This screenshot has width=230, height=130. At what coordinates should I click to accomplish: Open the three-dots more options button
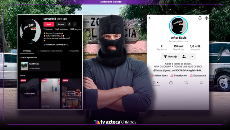pyautogui.click(x=75, y=24)
